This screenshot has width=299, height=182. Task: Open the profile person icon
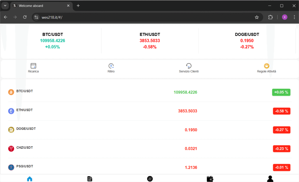point(270,178)
